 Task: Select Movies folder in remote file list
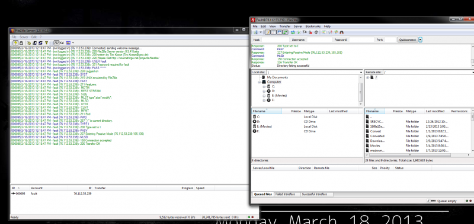pos(375,145)
